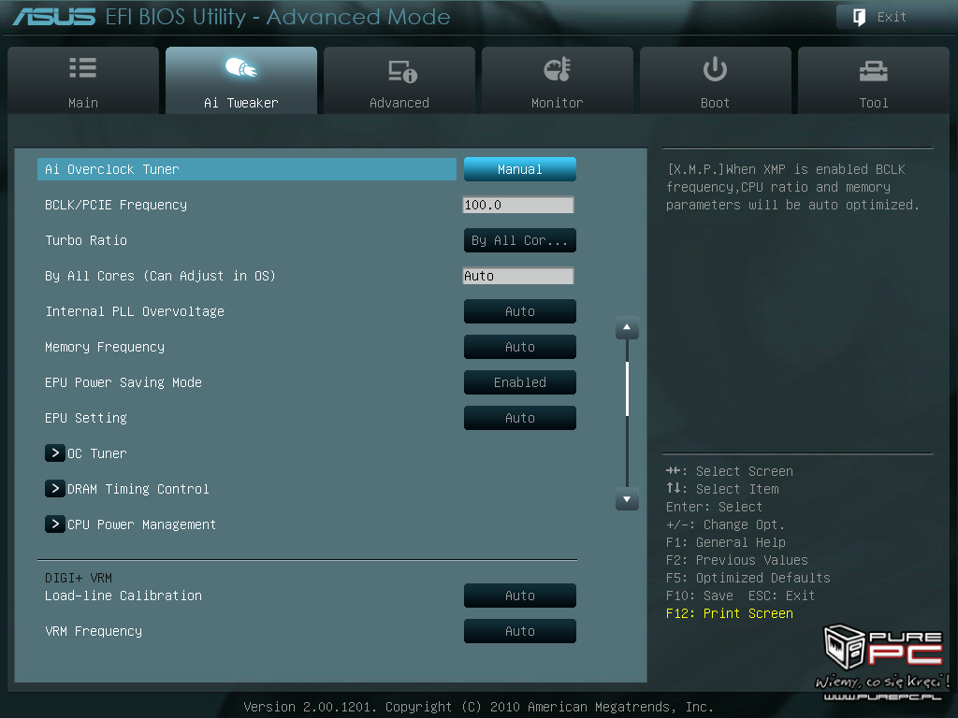958x718 pixels.
Task: Click the F5: Optimized Defaults hint
Action: pyautogui.click(x=748, y=578)
